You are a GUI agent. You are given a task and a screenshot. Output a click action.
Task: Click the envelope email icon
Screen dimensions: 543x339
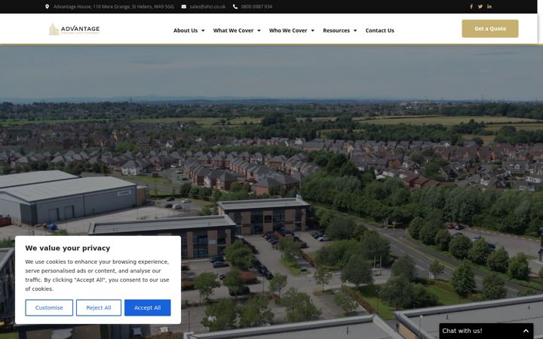click(183, 7)
